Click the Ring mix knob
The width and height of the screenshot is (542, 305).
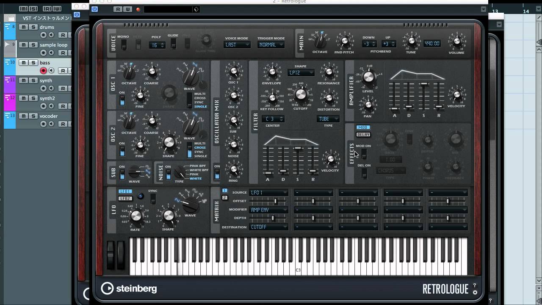233,170
